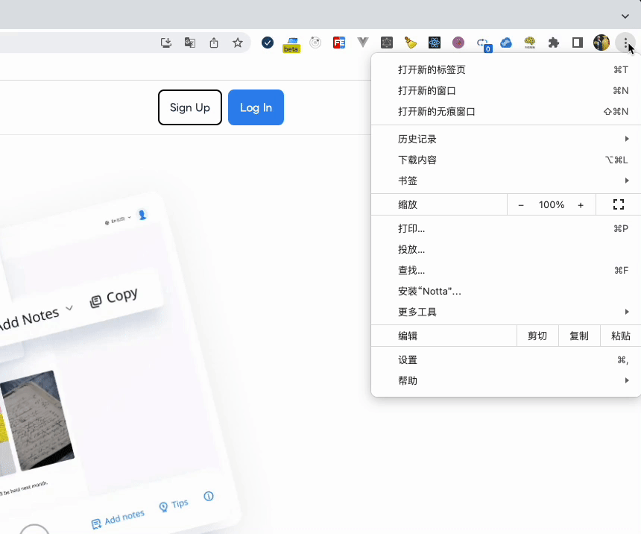Click the three-dot Chrome menu button

(x=625, y=43)
